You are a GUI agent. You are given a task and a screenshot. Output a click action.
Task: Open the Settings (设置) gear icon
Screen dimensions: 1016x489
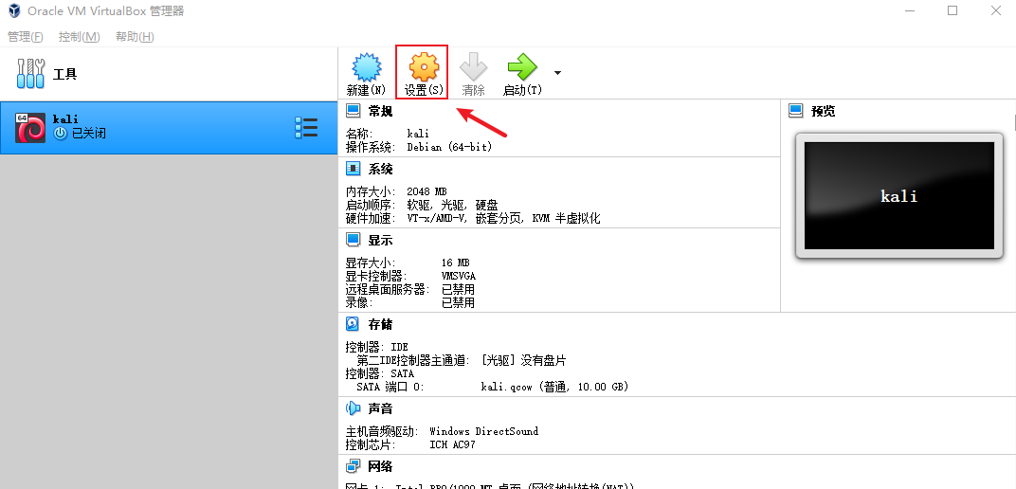point(425,66)
